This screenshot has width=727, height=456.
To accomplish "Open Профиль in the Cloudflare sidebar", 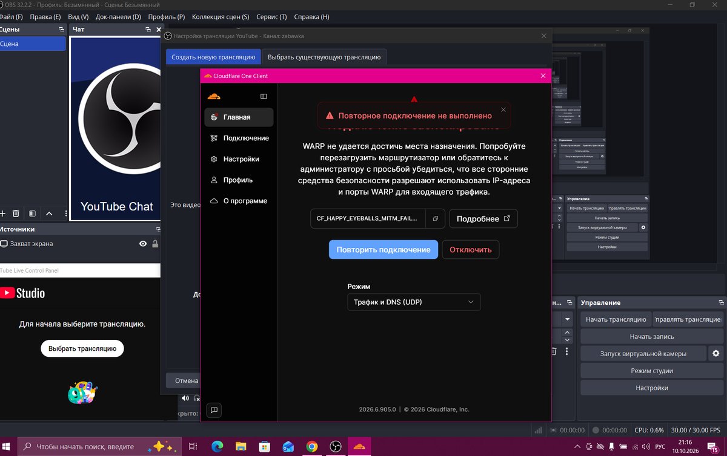I will pos(239,180).
